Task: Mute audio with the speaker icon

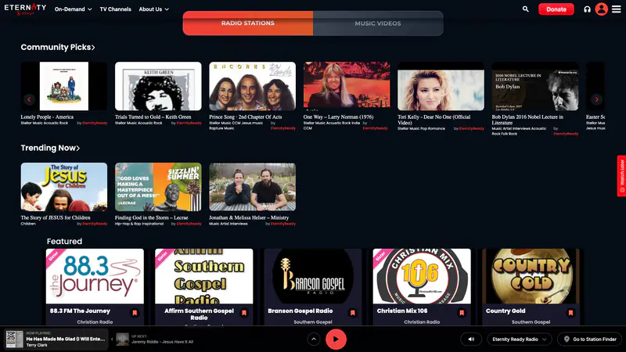Action: click(471, 339)
